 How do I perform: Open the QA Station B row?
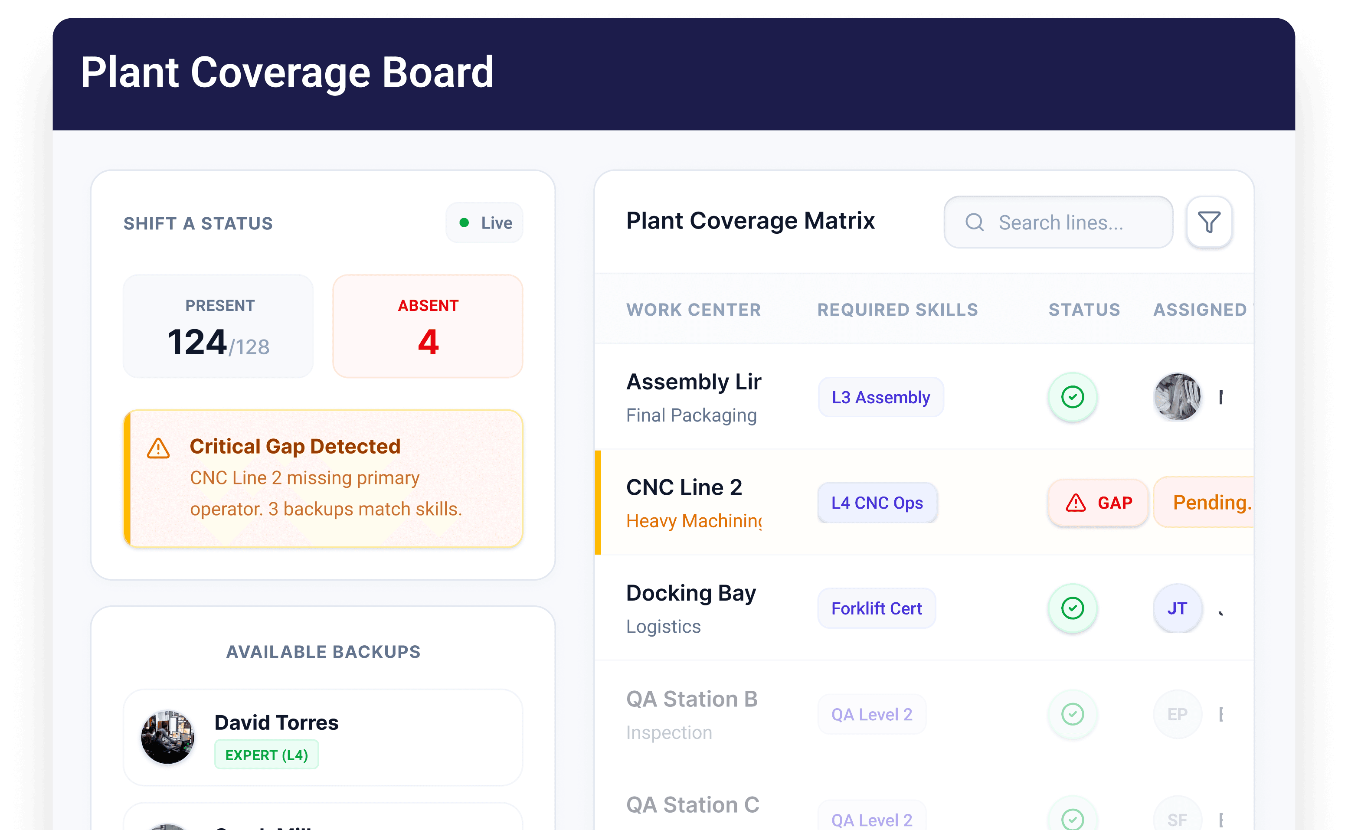[924, 714]
